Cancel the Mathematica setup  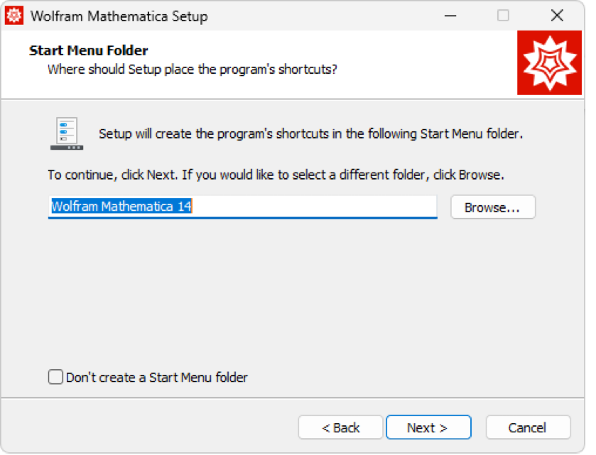pos(528,427)
